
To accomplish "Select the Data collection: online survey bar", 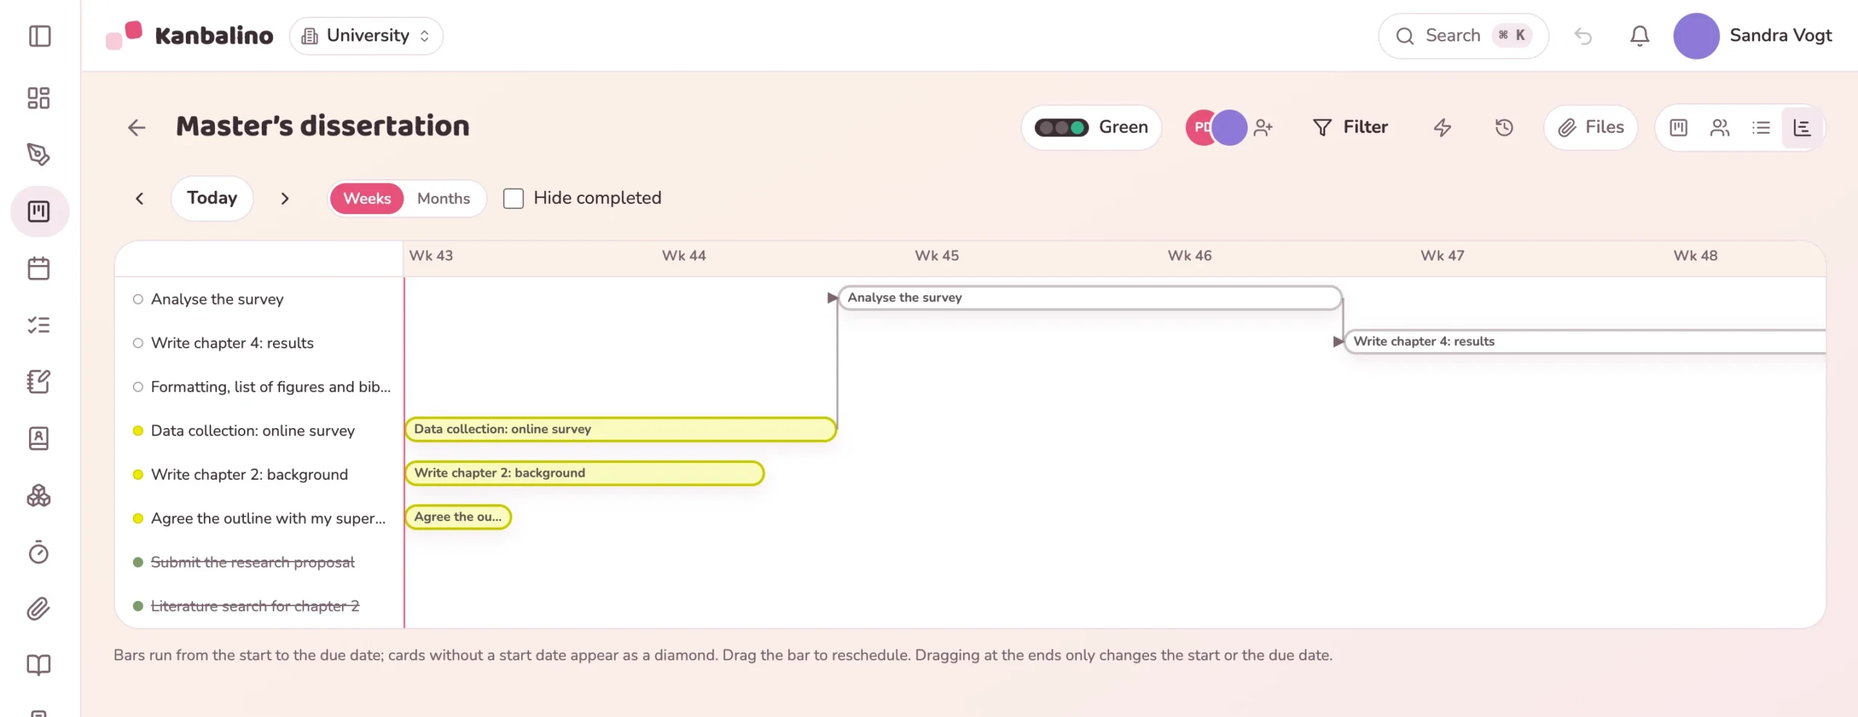I will 621,429.
